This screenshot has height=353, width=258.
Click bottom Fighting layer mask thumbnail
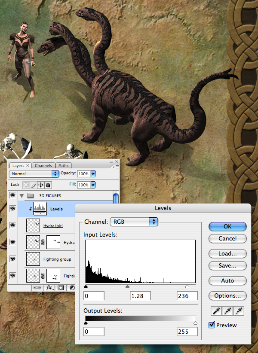[x=53, y=276]
